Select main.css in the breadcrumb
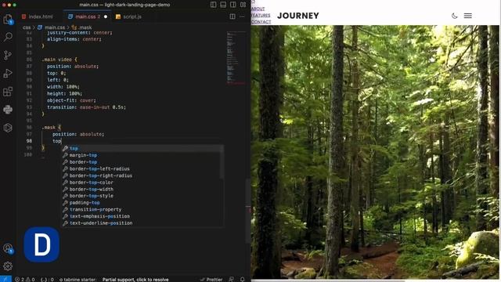The image size is (501, 282). tap(52, 27)
